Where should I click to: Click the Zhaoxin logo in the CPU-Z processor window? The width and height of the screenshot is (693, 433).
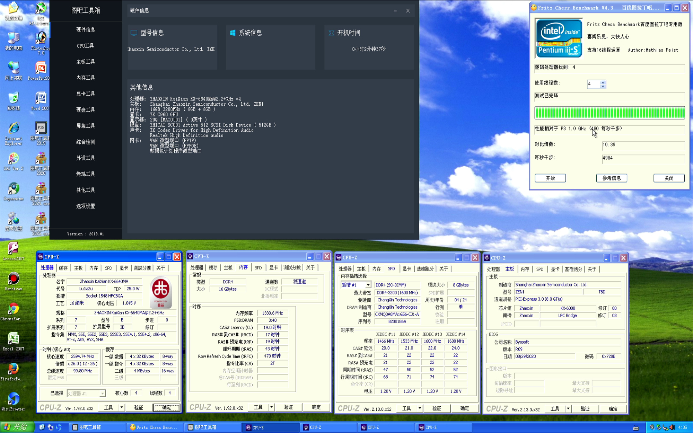[161, 292]
